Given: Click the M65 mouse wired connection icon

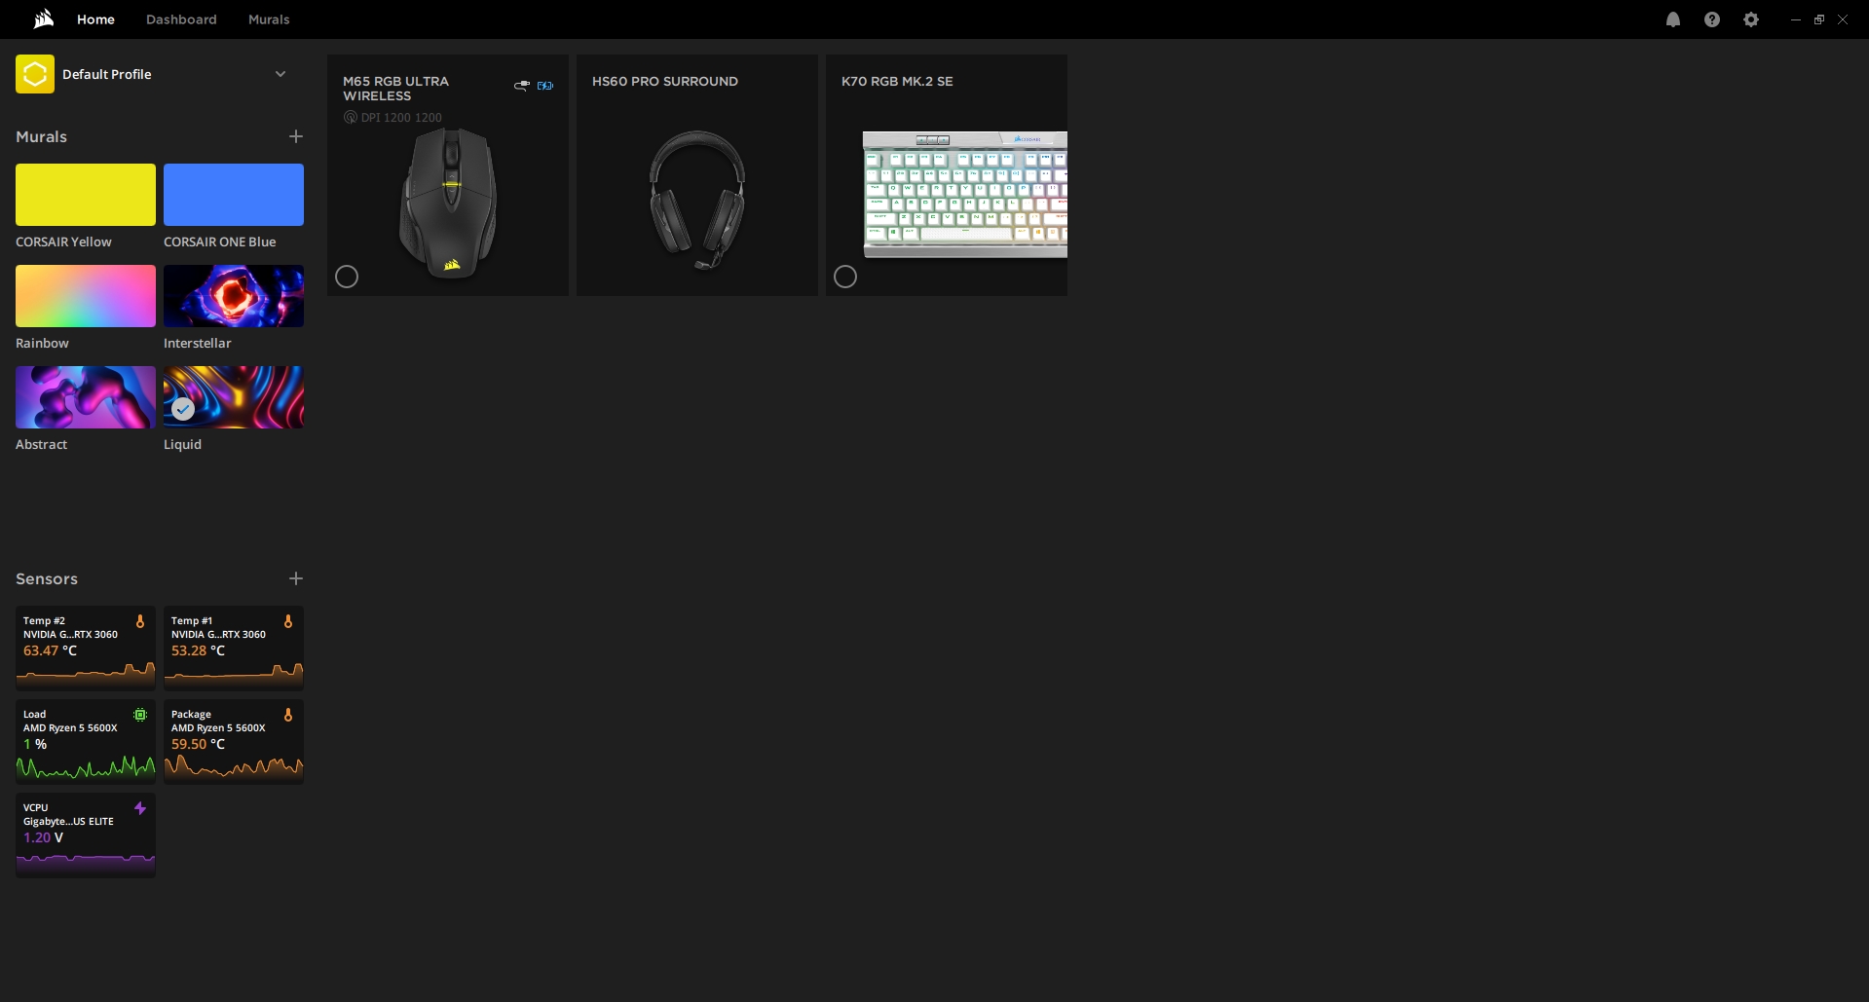Looking at the screenshot, I should pos(522,86).
